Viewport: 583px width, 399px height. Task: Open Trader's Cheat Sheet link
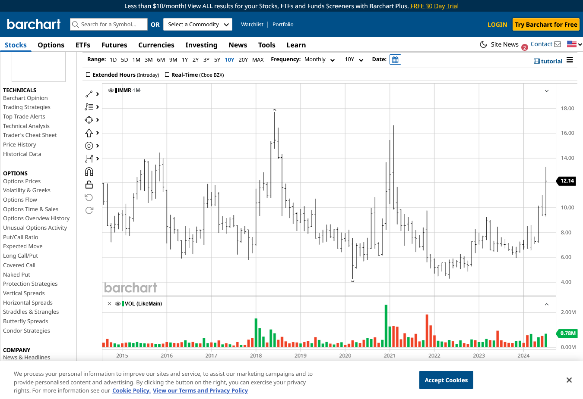coord(30,135)
